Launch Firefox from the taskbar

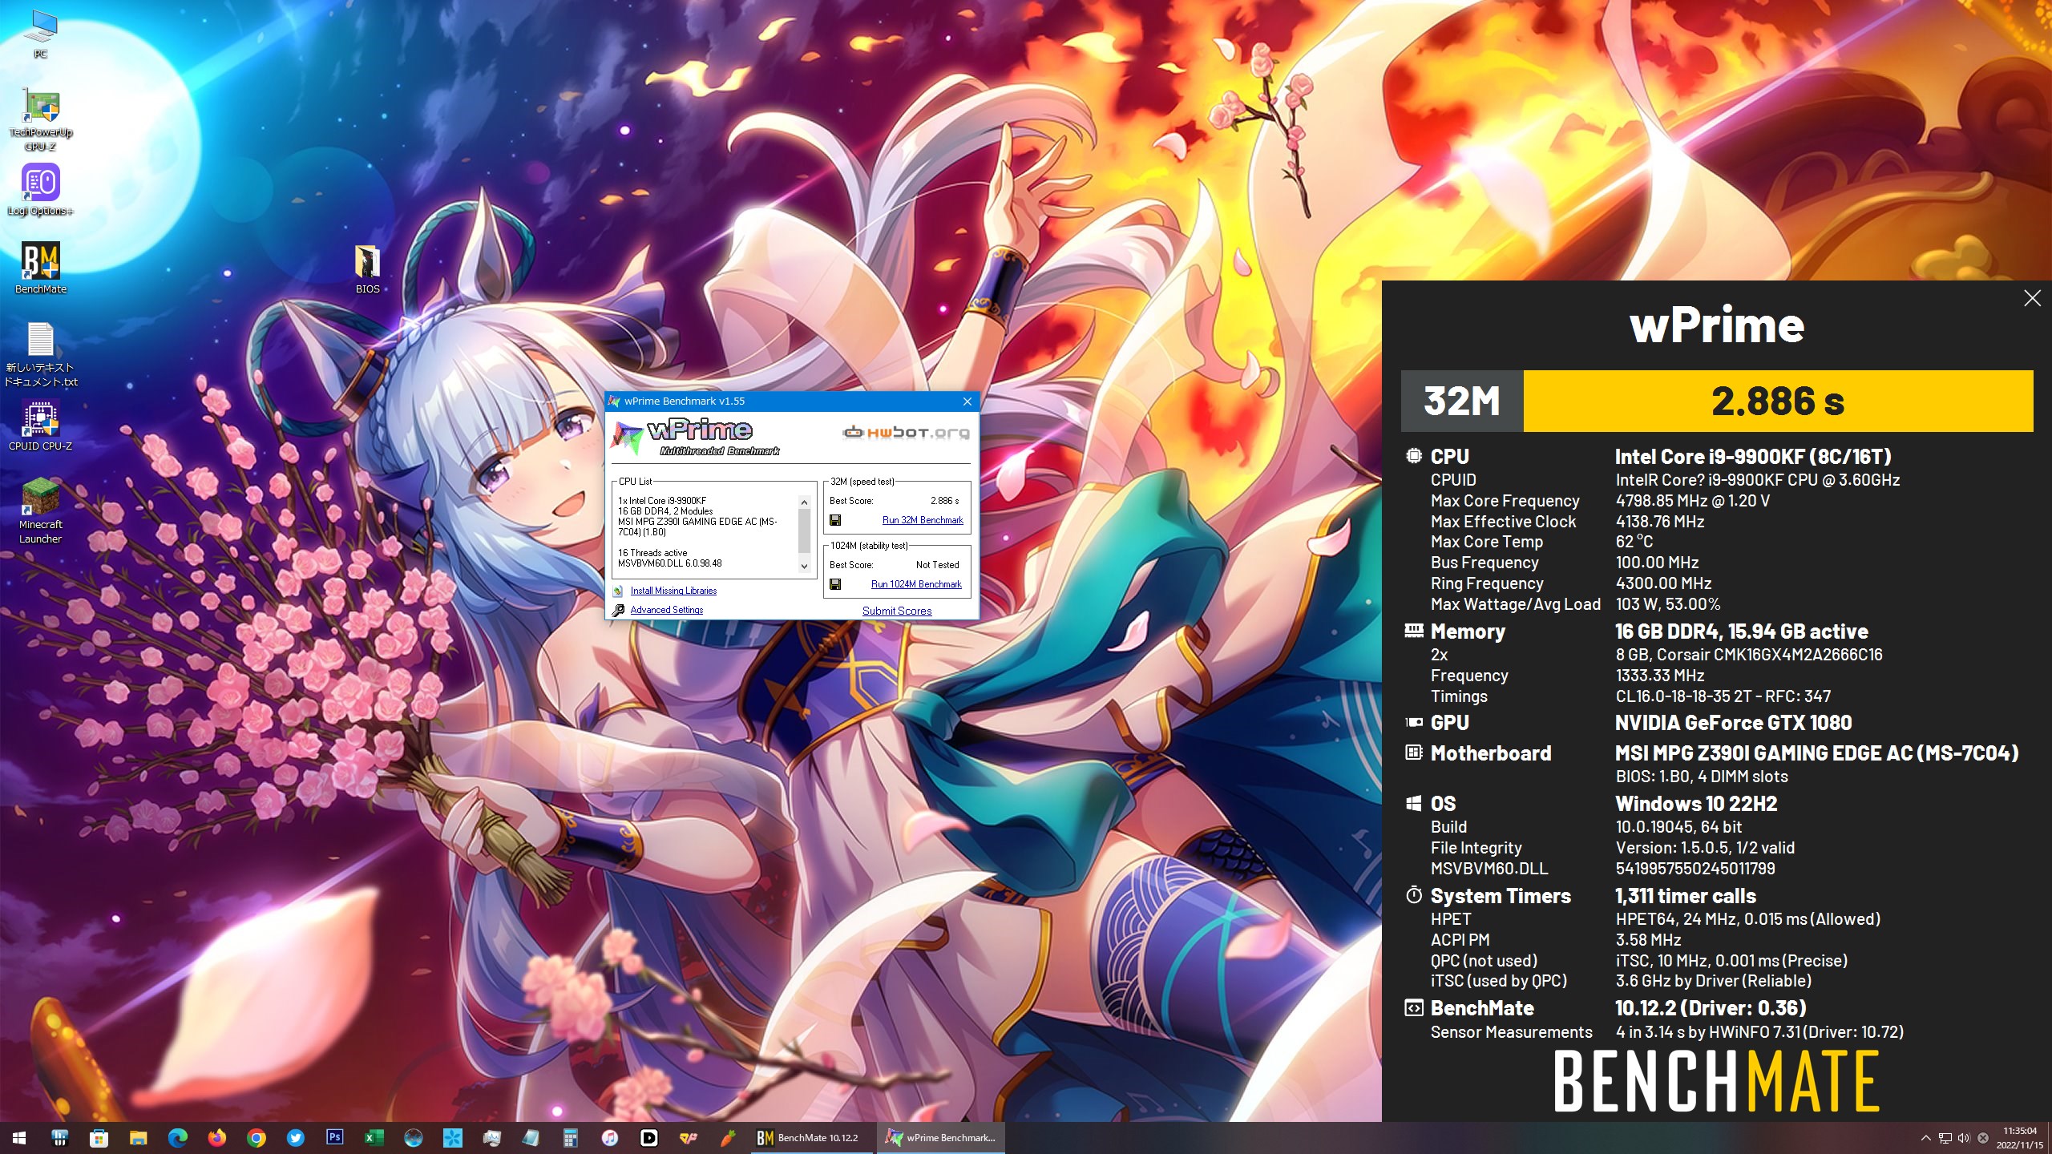(216, 1138)
